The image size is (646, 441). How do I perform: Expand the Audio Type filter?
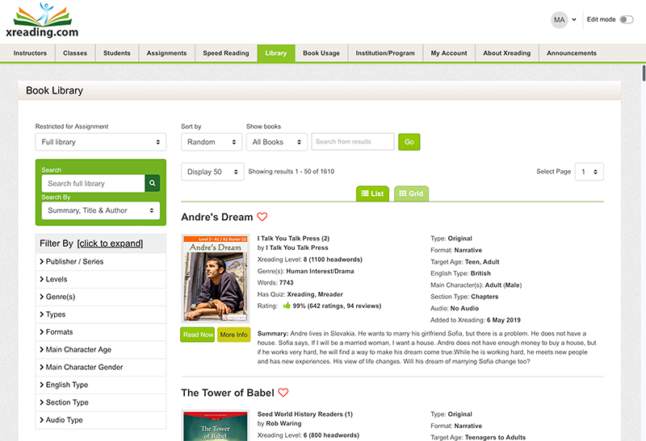pyautogui.click(x=65, y=420)
